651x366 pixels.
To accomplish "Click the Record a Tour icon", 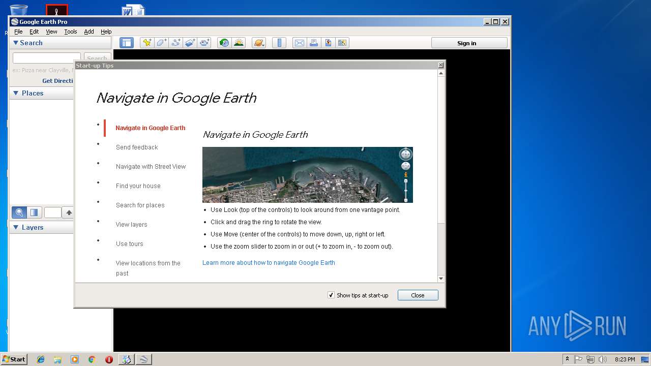I will coord(204,43).
